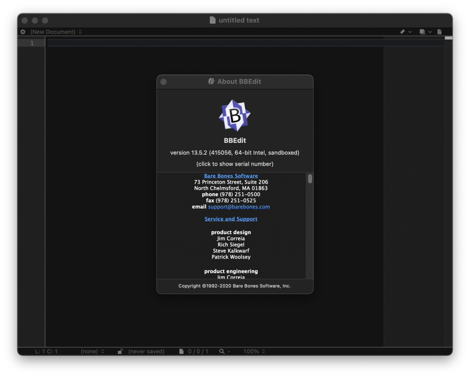Click the name Patrick Woolsey in credits
Screen dimensions: 470x377
pyautogui.click(x=231, y=257)
